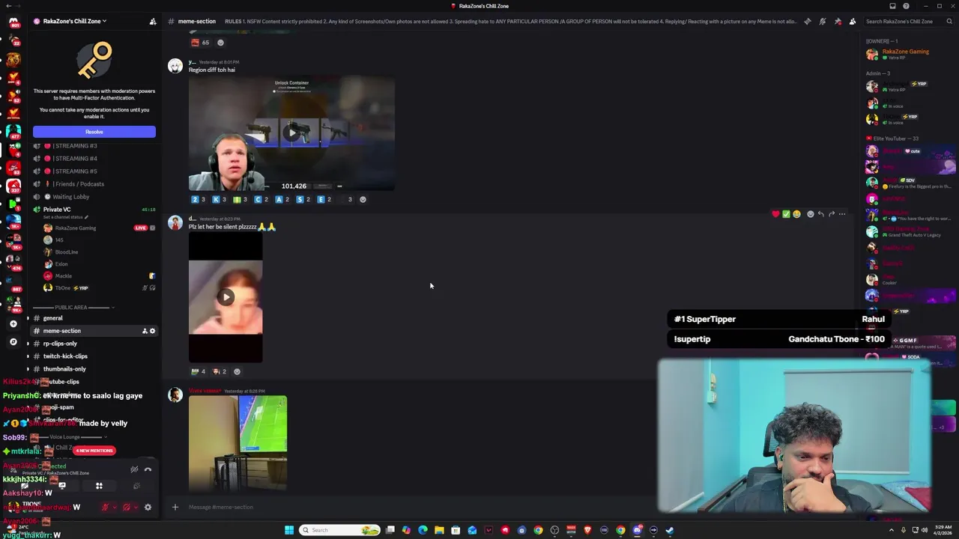Open the rp-clips-only channel
This screenshot has height=539, width=959.
[x=60, y=344]
